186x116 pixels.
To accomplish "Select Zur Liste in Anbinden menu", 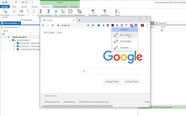I will tap(125, 35).
